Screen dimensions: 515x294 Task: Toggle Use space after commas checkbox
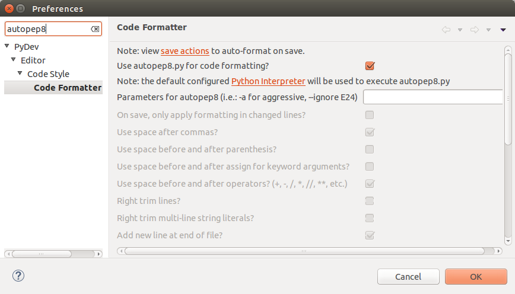370,132
